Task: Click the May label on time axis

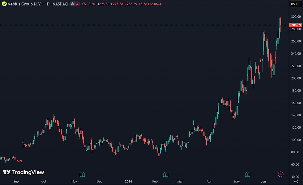Action: (237, 182)
